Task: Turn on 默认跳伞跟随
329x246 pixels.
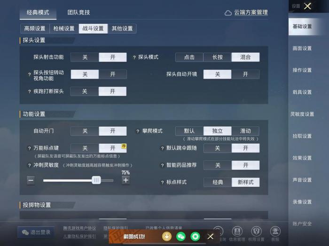Action: point(245,148)
